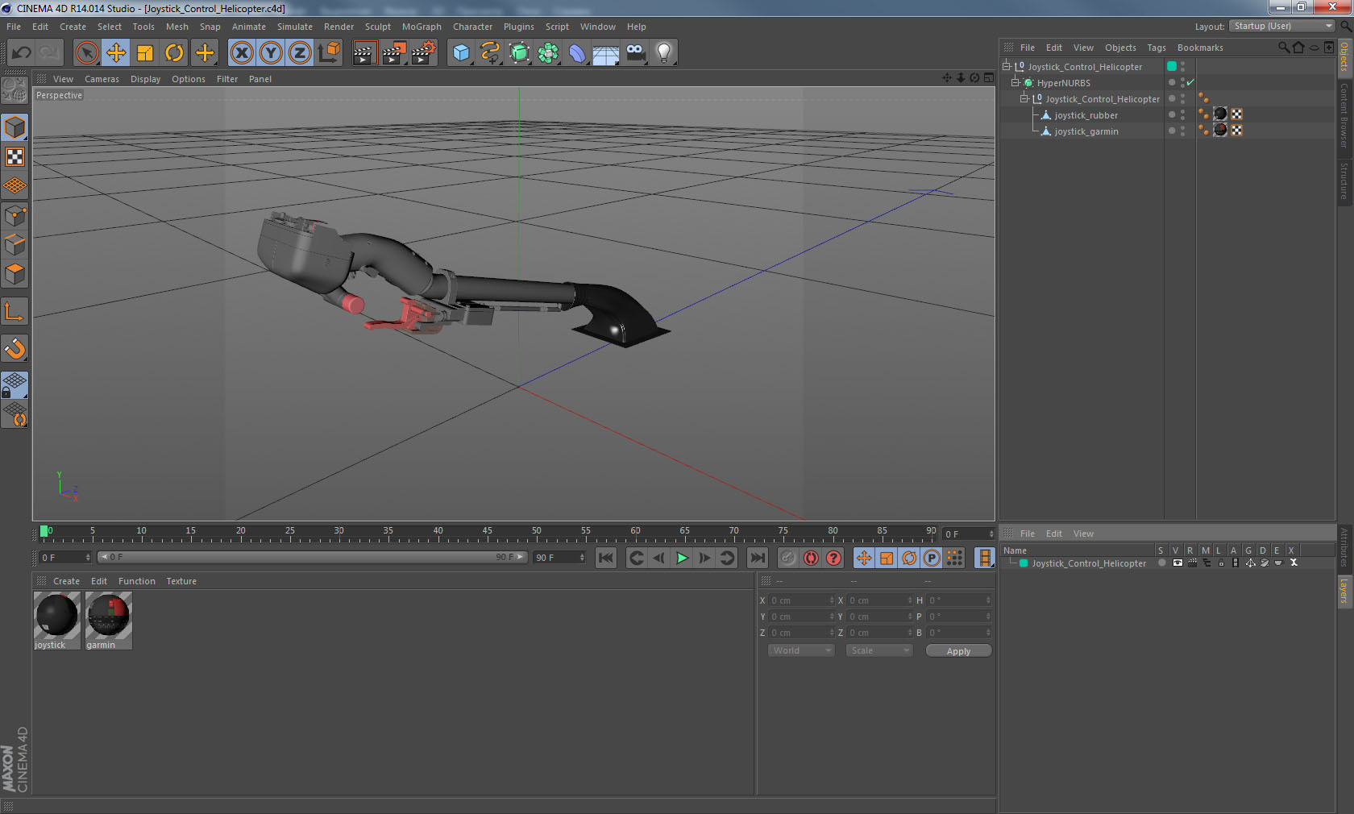Toggle X axis lock
This screenshot has height=814, width=1354.
241,53
